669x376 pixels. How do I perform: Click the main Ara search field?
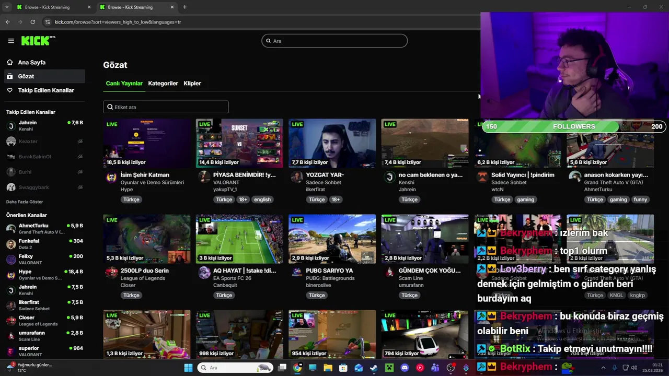[334, 41]
